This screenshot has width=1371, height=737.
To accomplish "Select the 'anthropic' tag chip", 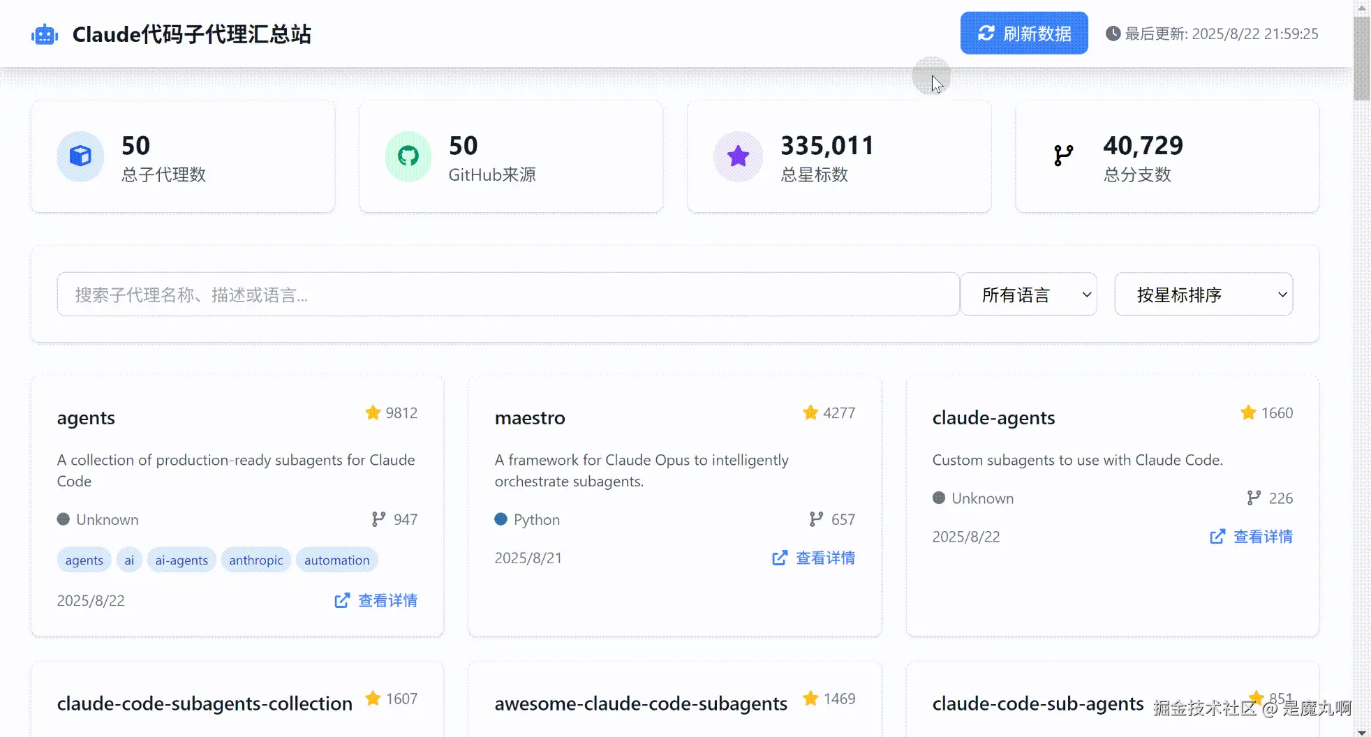I will (256, 560).
